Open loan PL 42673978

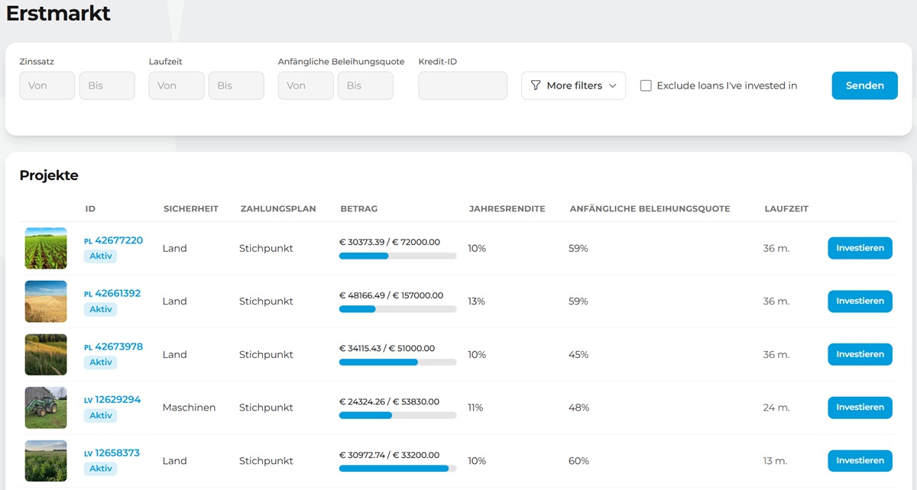coord(113,347)
